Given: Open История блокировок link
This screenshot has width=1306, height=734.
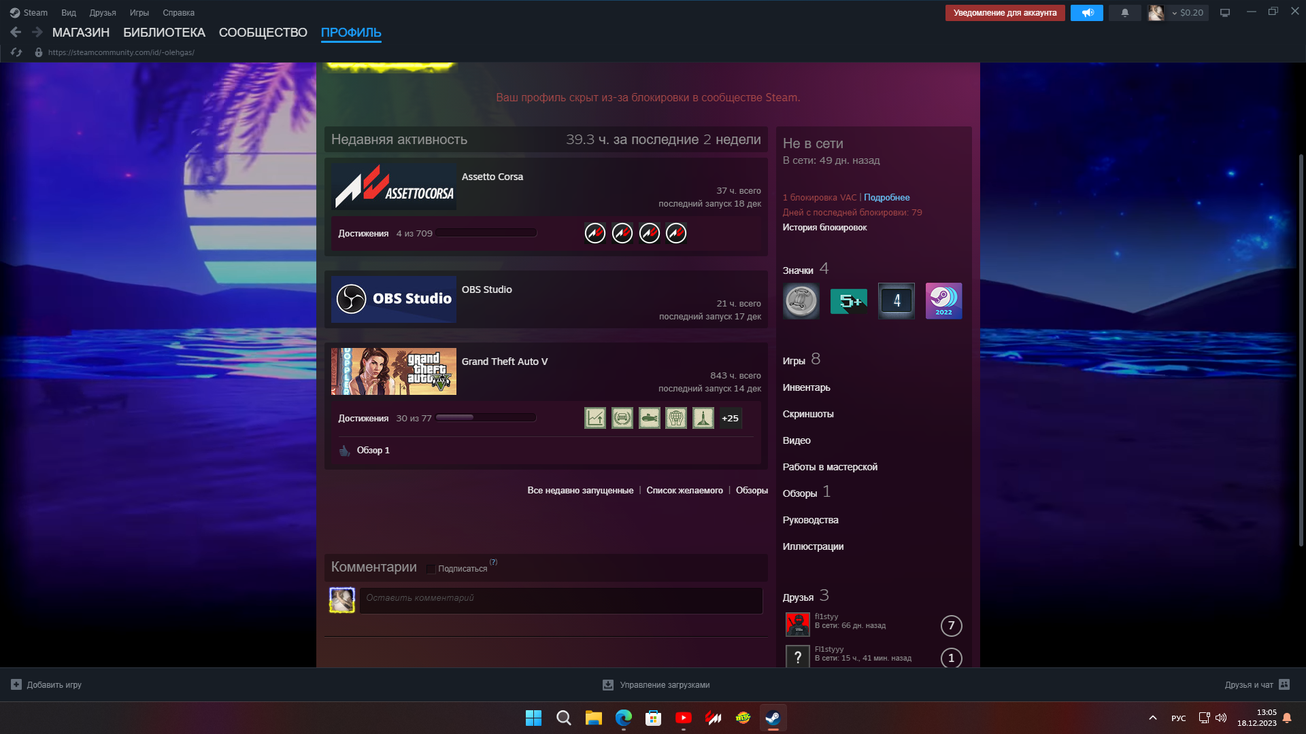Looking at the screenshot, I should 824,228.
